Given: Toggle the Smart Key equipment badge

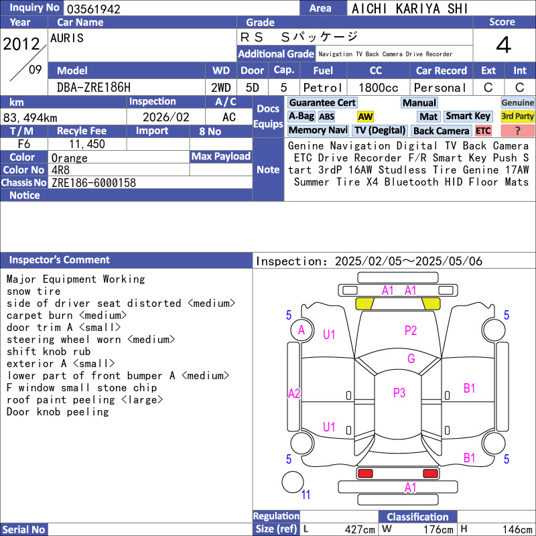Looking at the screenshot, I should click(x=468, y=117).
